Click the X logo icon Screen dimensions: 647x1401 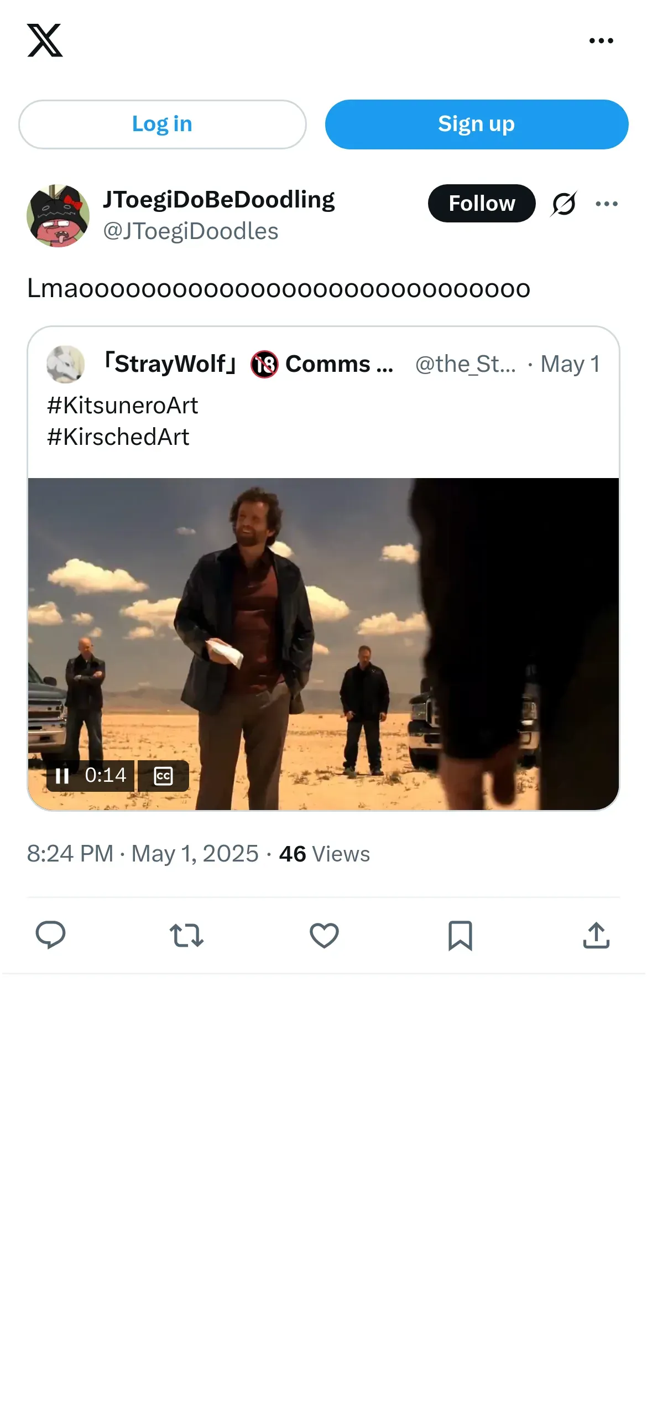click(45, 40)
